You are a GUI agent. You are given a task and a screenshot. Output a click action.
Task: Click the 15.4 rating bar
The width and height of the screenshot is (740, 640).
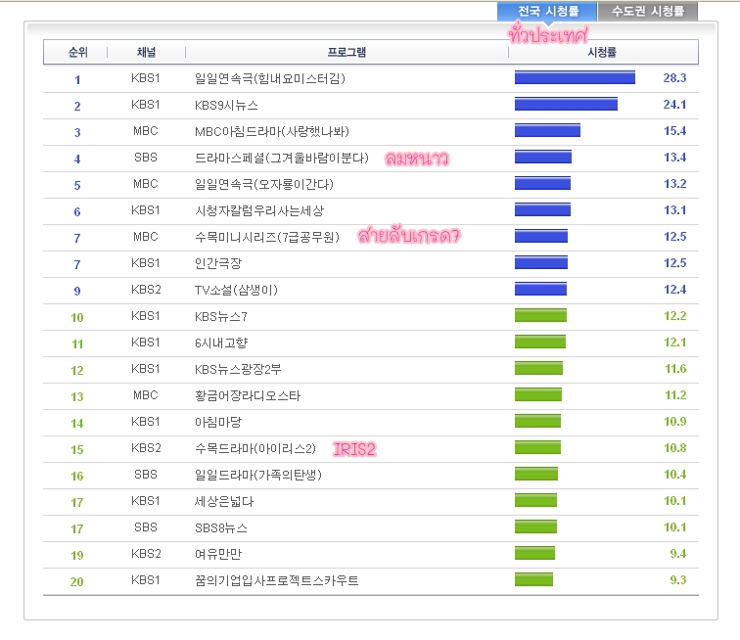click(547, 130)
